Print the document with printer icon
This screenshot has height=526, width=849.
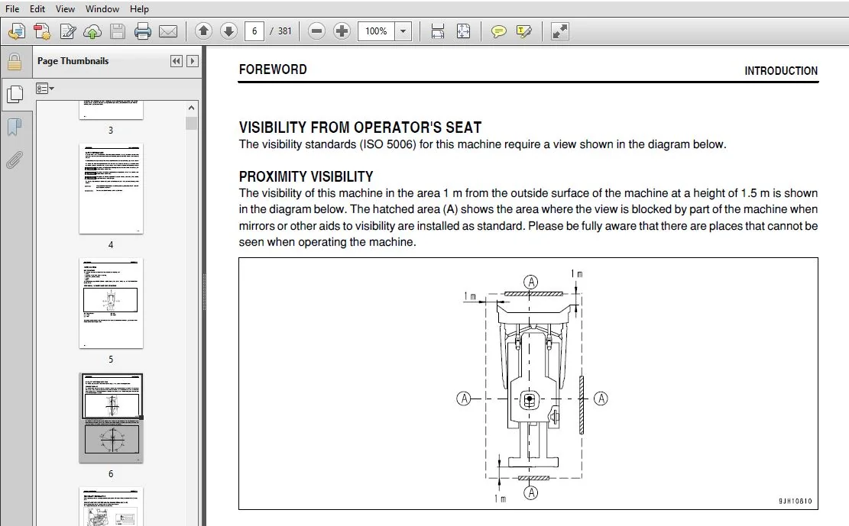143,31
